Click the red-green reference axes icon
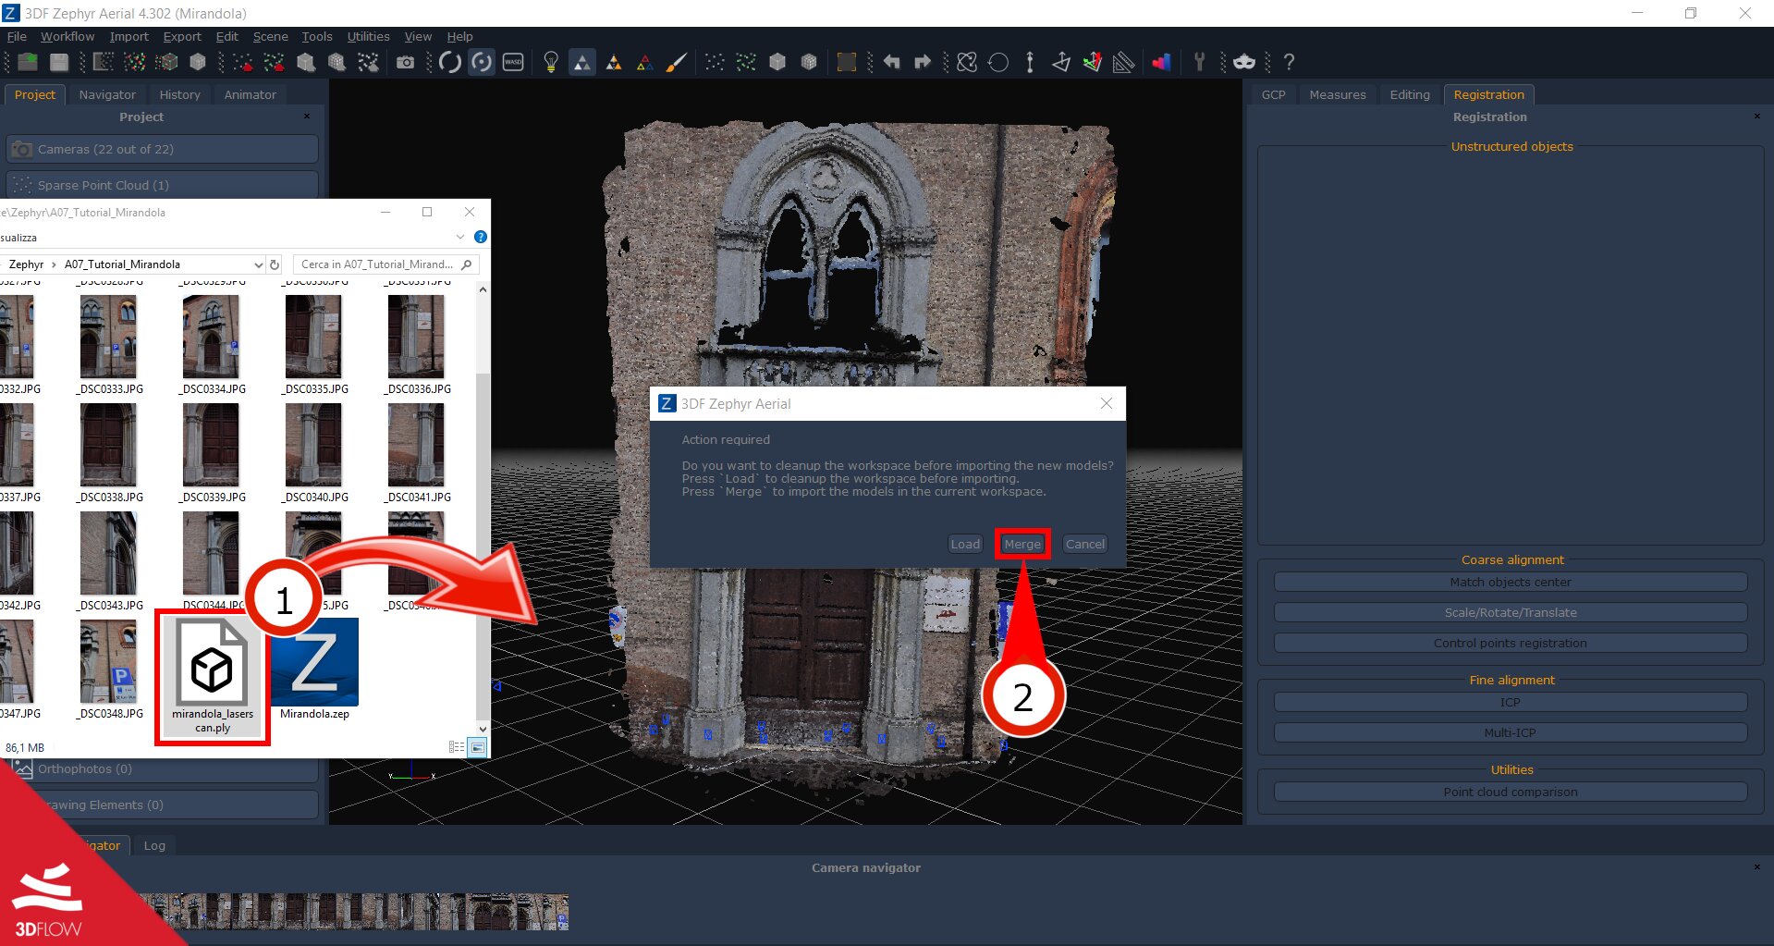The height and width of the screenshot is (946, 1774). pyautogui.click(x=1093, y=62)
